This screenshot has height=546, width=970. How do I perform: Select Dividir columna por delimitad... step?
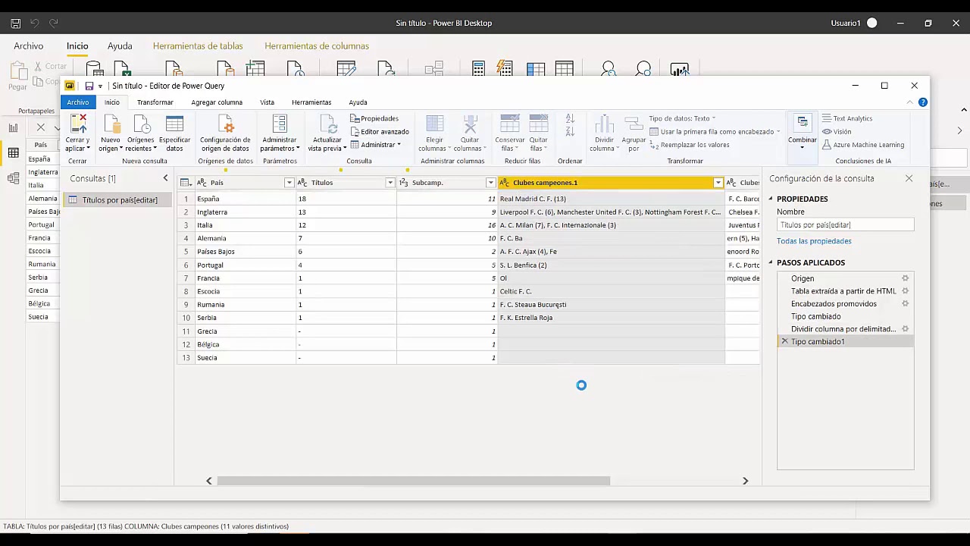pyautogui.click(x=845, y=329)
